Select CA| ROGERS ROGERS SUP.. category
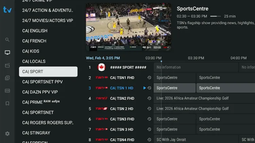The width and height of the screenshot is (255, 143). pos(48,123)
